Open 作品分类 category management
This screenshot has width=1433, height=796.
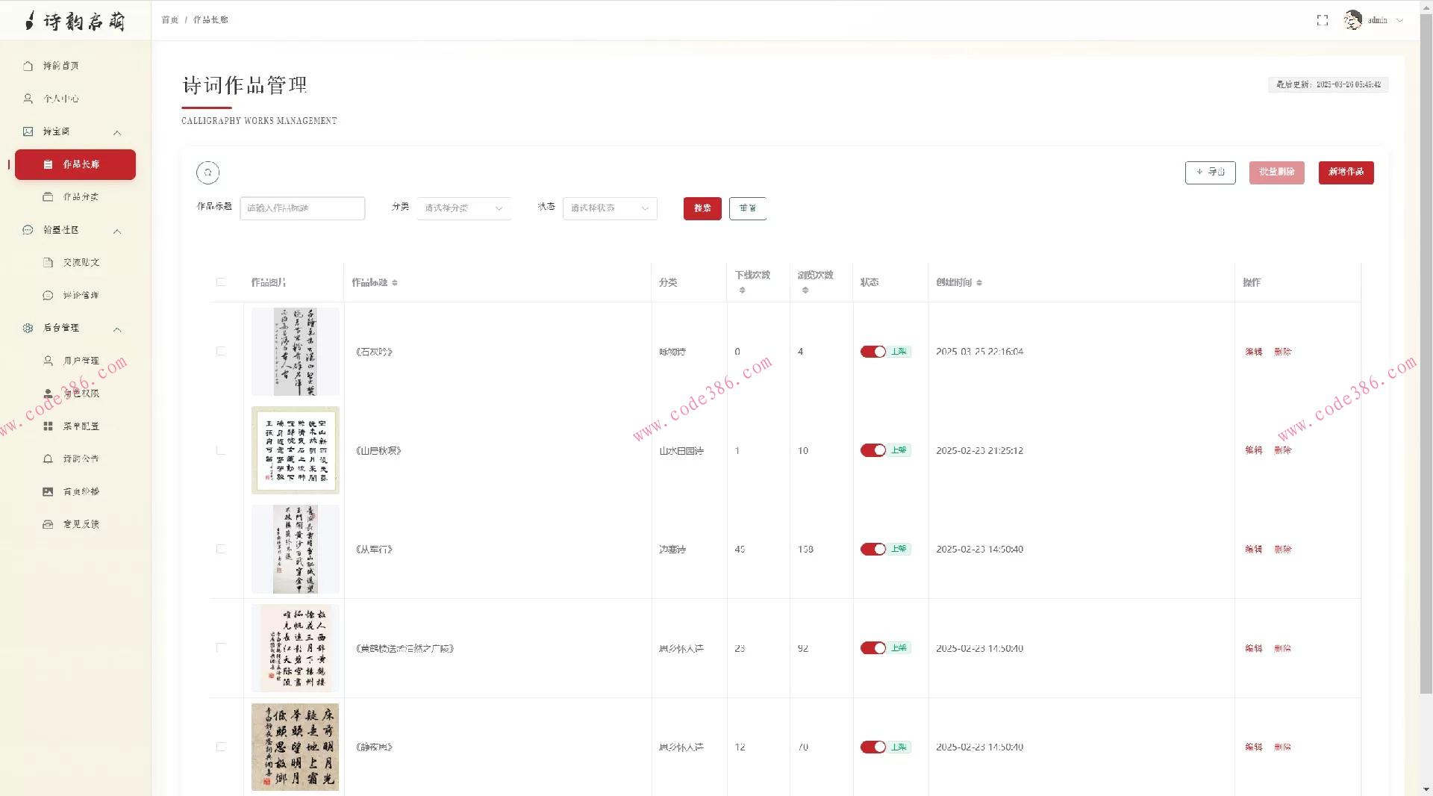pyautogui.click(x=48, y=196)
